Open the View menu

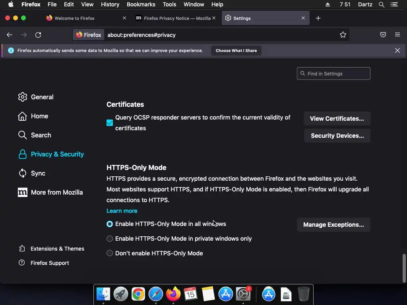[87, 4]
